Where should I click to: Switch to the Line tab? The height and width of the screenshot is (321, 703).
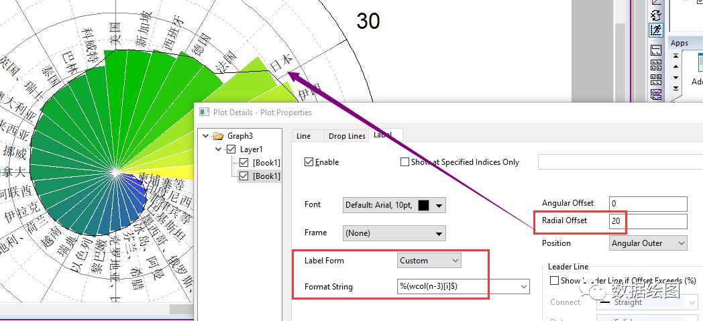click(303, 136)
